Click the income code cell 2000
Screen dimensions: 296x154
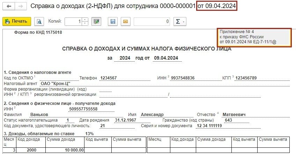tap(31, 150)
